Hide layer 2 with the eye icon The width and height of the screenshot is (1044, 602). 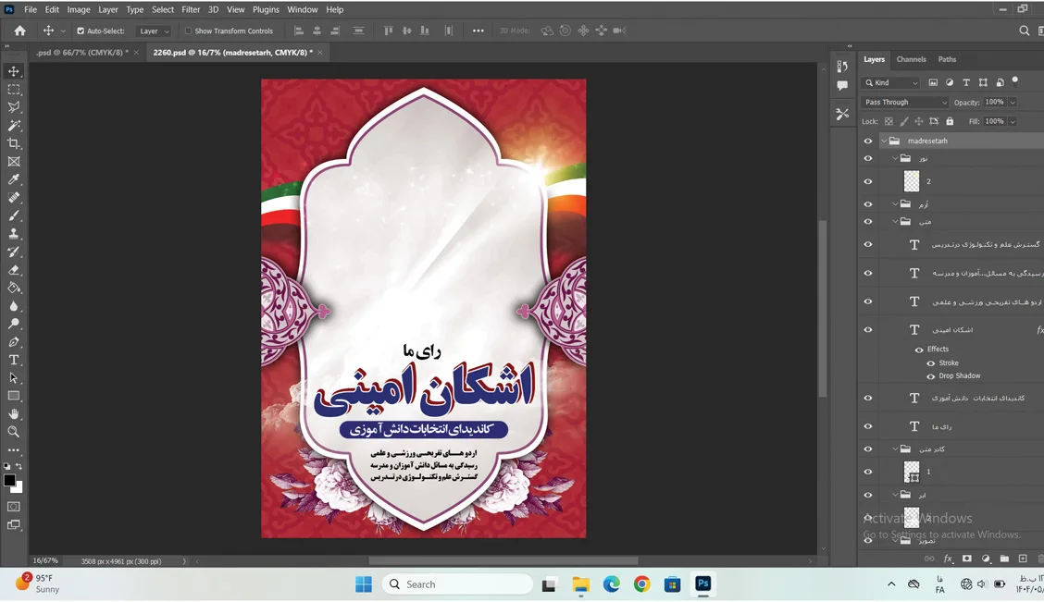click(867, 181)
